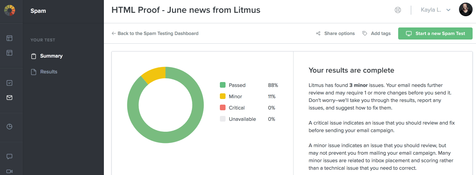Open the help lifebuoy icon in the header
The image size is (476, 175).
[x=398, y=10]
